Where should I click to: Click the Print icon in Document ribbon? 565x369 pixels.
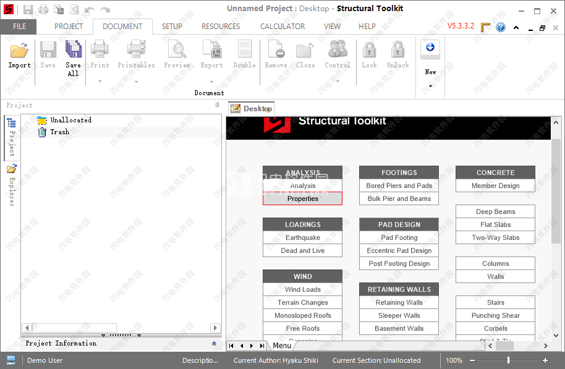click(x=100, y=49)
